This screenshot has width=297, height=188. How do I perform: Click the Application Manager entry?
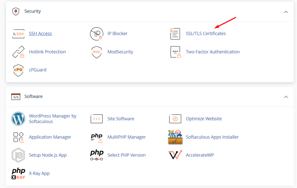[50, 137]
